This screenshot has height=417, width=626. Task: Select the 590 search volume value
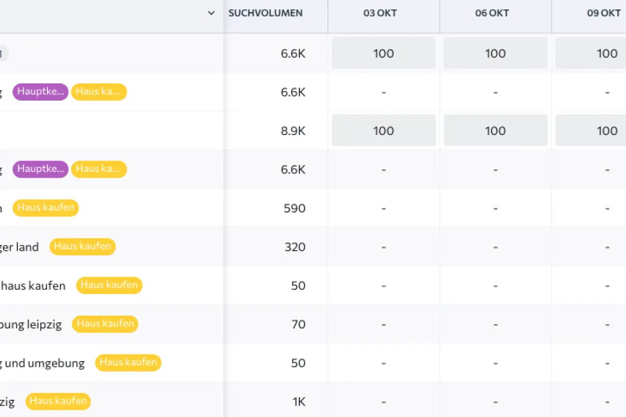tap(295, 208)
